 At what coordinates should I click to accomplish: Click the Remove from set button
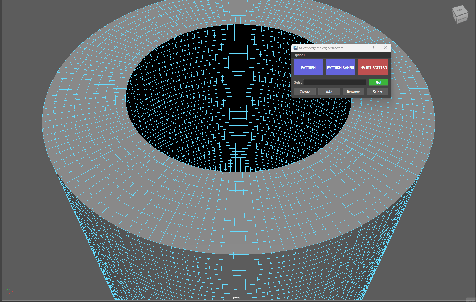coord(353,92)
